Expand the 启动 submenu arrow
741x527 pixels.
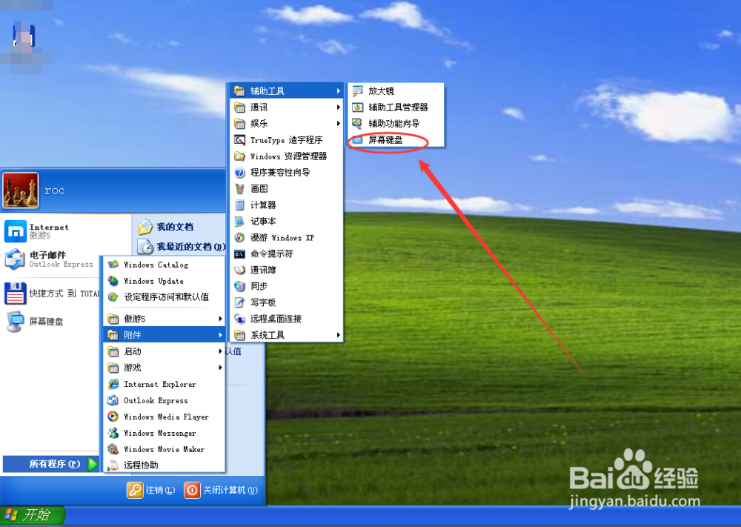point(220,351)
